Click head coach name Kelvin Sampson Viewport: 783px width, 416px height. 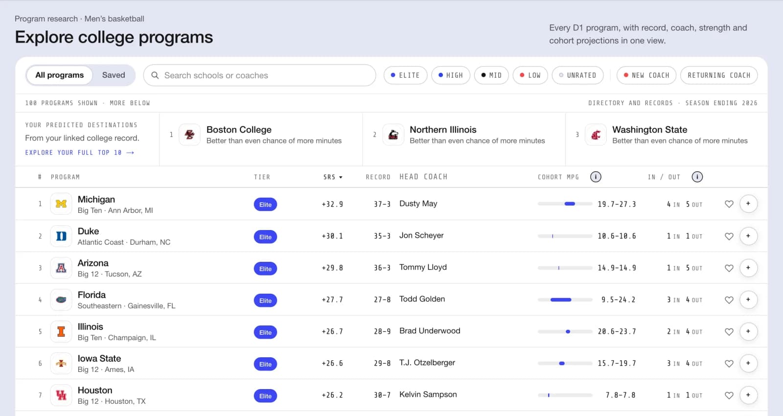428,394
